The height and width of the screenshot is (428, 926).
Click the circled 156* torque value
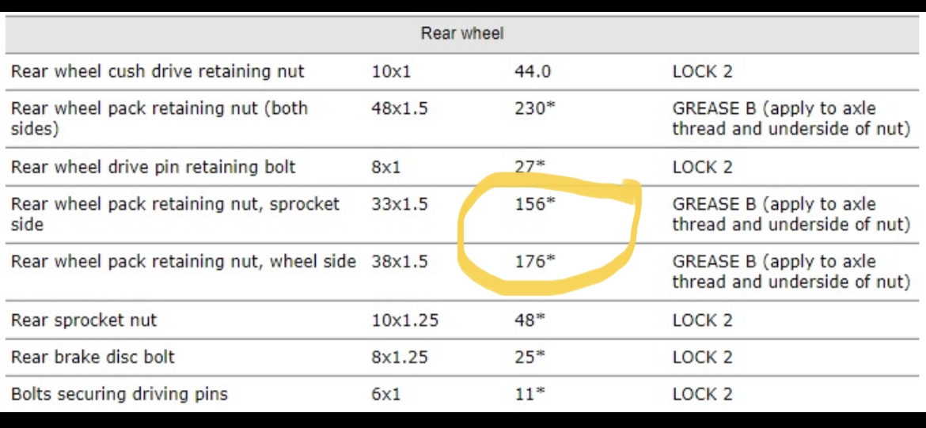(x=534, y=204)
